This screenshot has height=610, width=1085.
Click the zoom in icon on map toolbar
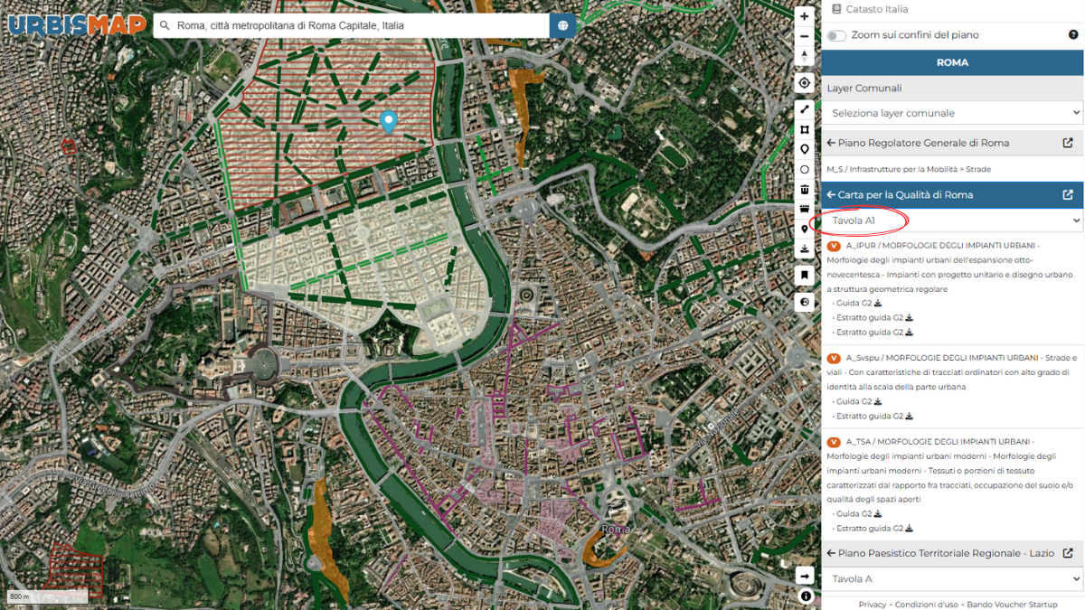click(x=804, y=16)
